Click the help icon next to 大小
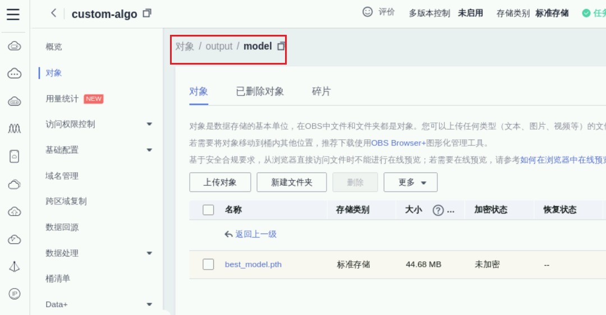This screenshot has height=315, width=606. pos(438,210)
